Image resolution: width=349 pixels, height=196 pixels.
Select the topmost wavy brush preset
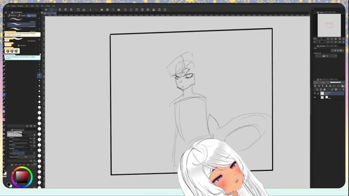tap(21, 20)
